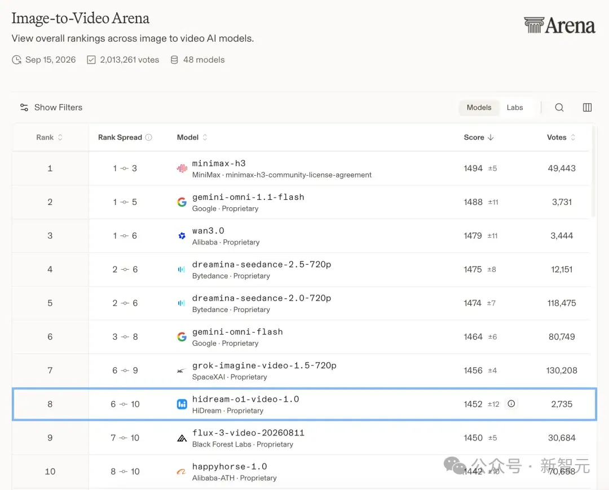Open gemini-omni-1.1-flash model link
The width and height of the screenshot is (609, 490).
[248, 197]
